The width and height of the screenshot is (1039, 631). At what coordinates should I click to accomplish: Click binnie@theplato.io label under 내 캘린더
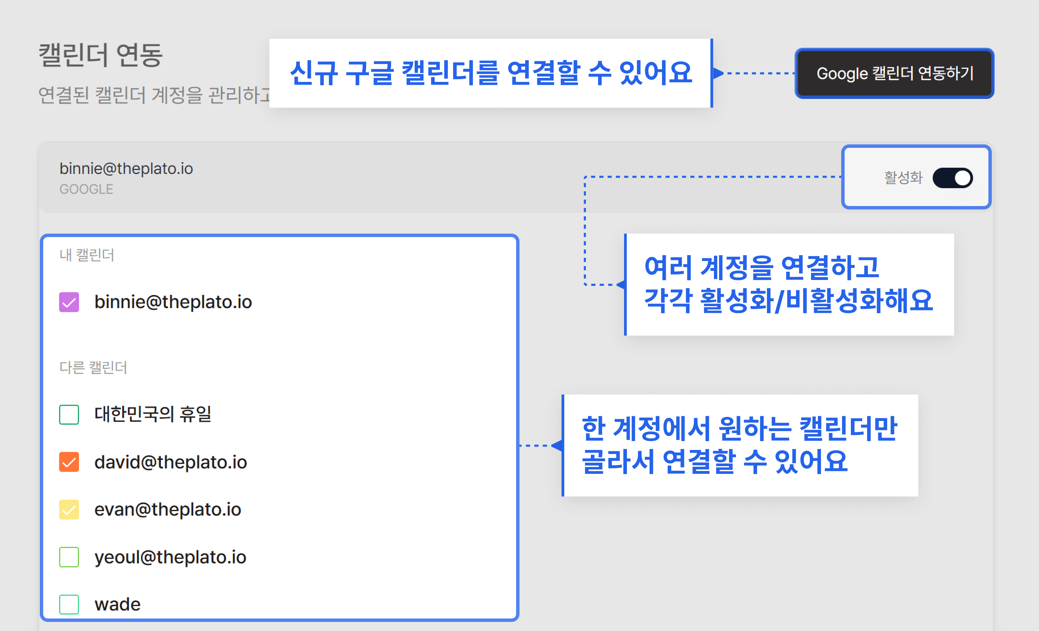tap(173, 302)
